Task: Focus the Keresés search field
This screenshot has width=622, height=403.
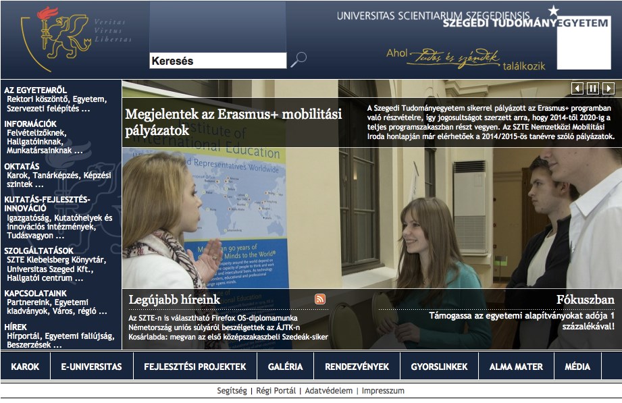Action: [217, 61]
